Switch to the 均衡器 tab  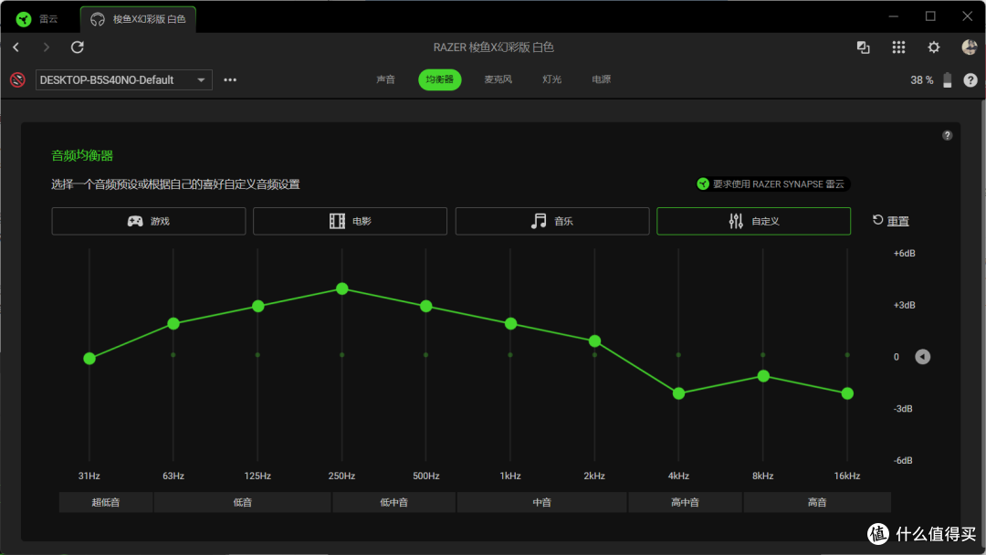click(439, 79)
